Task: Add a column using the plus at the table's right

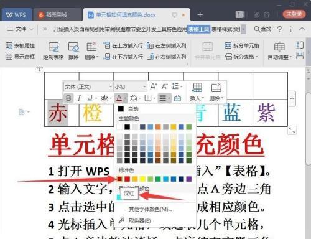Action: tap(292, 99)
